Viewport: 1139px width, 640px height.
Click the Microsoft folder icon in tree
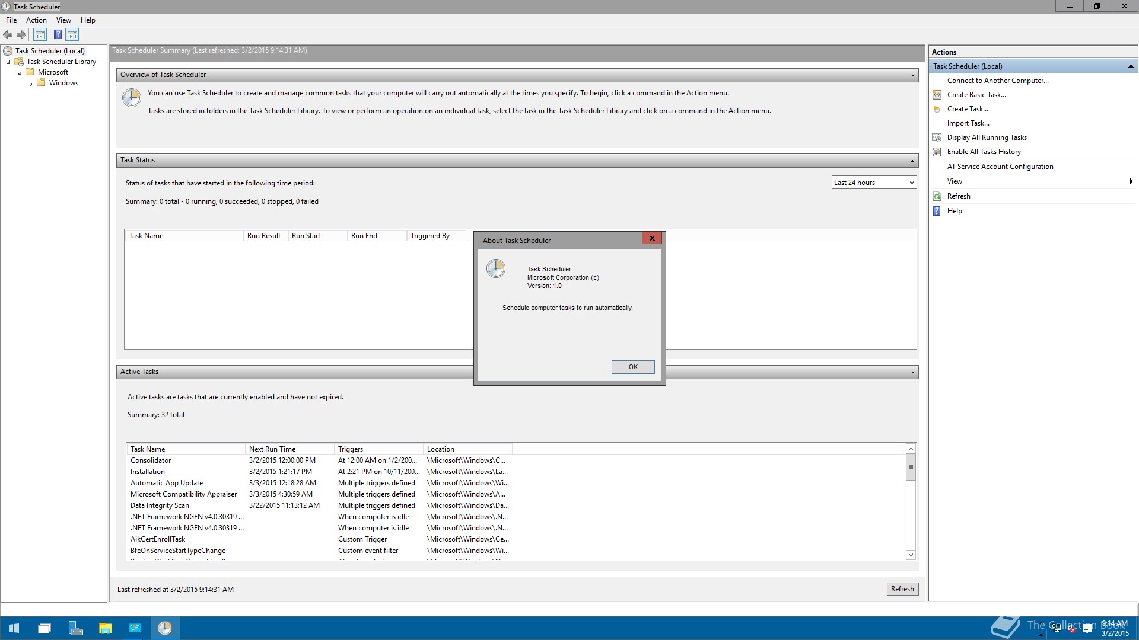(x=30, y=72)
